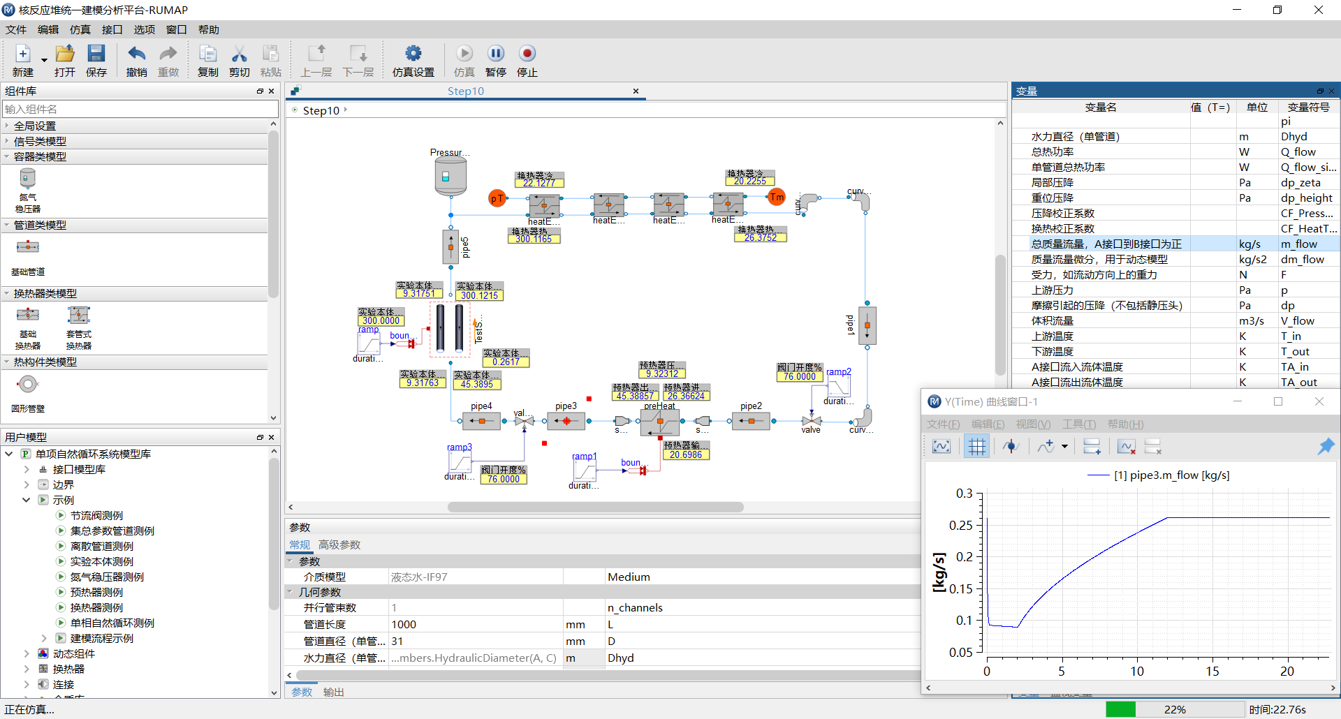Click the canvas horizontal scrollbar
Screen dimensions: 1341x719
pyautogui.click(x=595, y=507)
